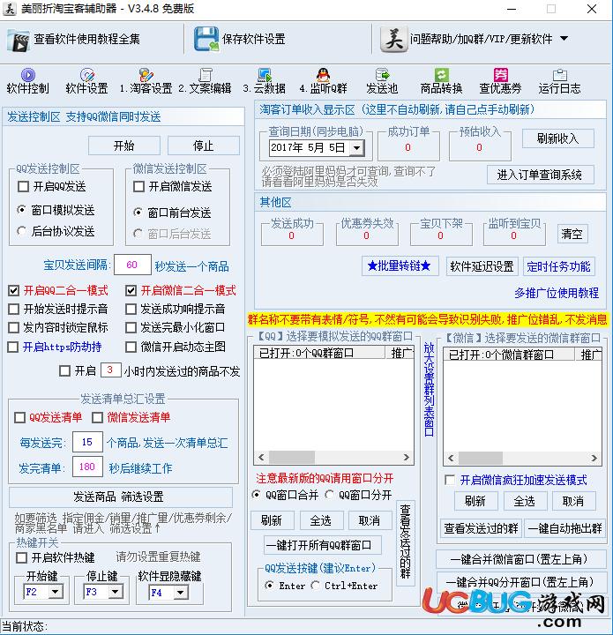The width and height of the screenshot is (613, 635).
Task: Open 定时任务功能 button
Action: tap(558, 266)
